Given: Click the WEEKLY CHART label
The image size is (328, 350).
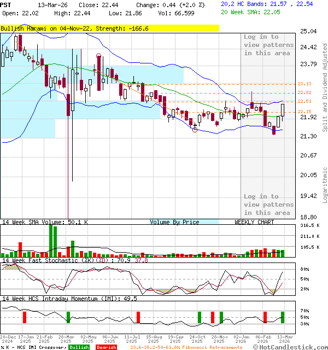Looking at the screenshot, I should tap(254, 222).
